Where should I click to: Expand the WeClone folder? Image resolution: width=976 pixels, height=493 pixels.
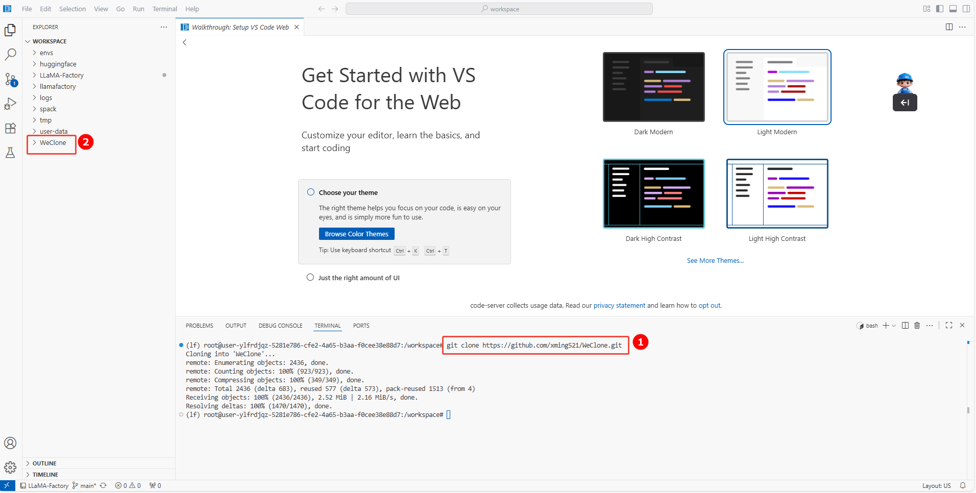coord(53,143)
